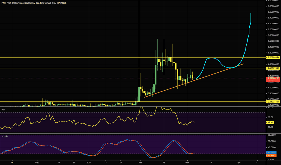Screen dimensions: 281x165
Task: Click the orange Stoch value 21.8447
Action: (271, 155)
